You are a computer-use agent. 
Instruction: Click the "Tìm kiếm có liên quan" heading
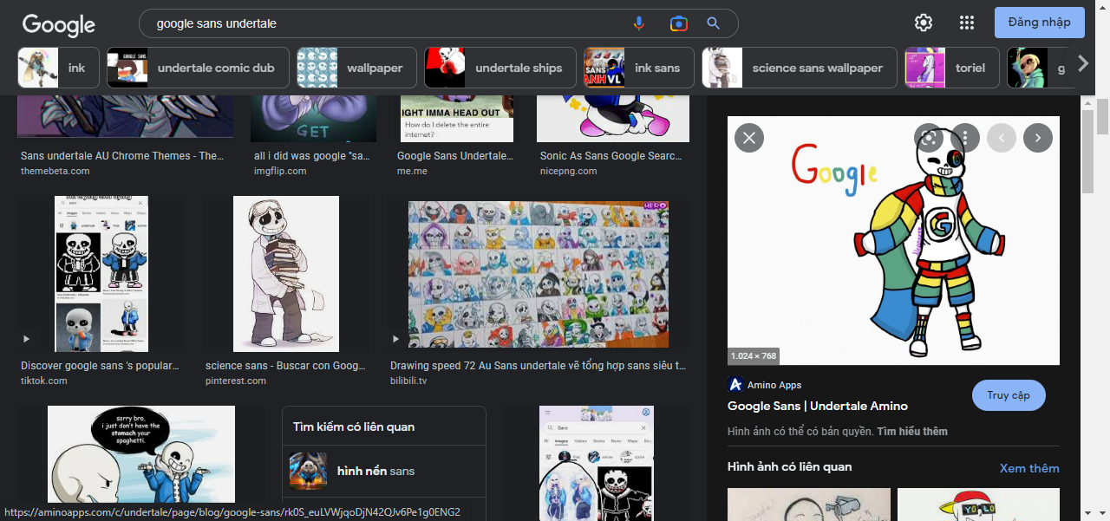(x=354, y=427)
